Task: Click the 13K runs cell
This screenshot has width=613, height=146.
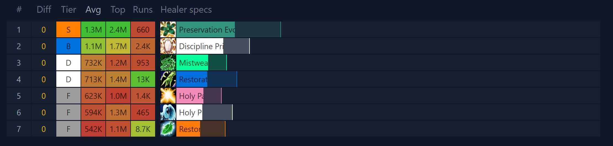Action: (x=143, y=79)
